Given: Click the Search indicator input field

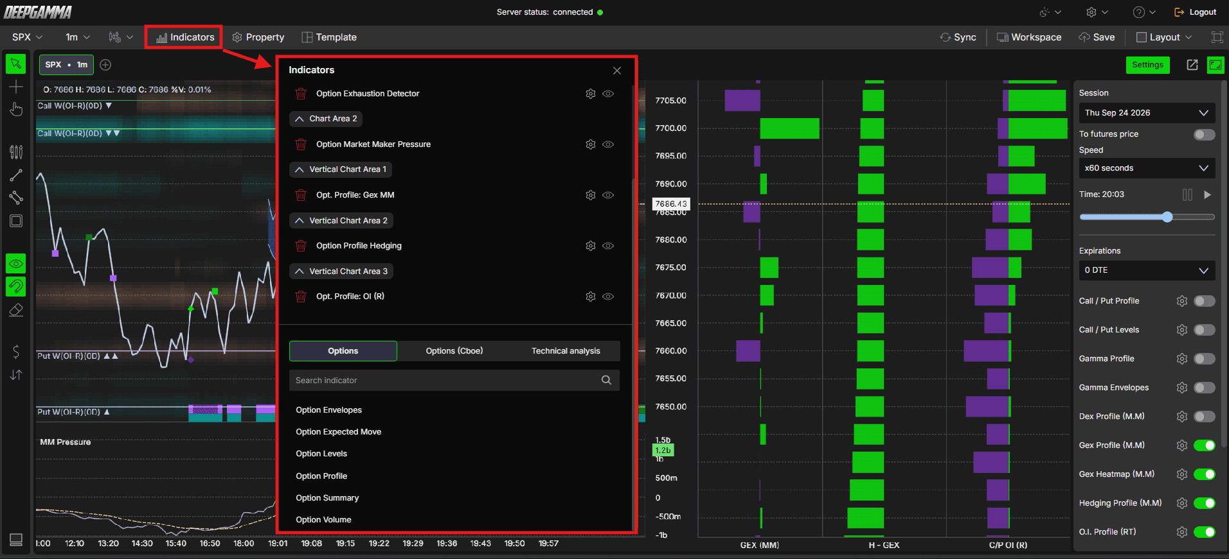Looking at the screenshot, I should [454, 380].
